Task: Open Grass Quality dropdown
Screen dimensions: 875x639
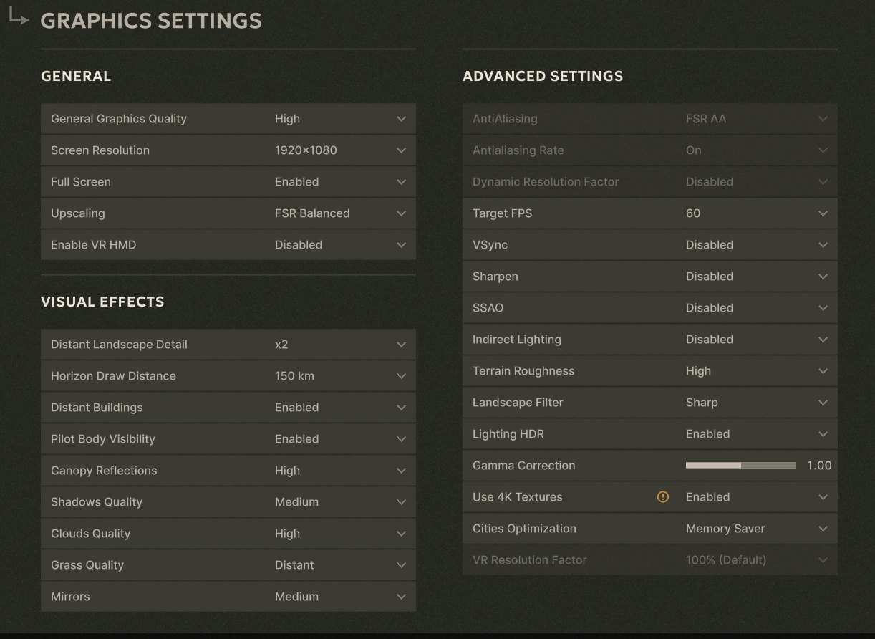Action: click(228, 565)
